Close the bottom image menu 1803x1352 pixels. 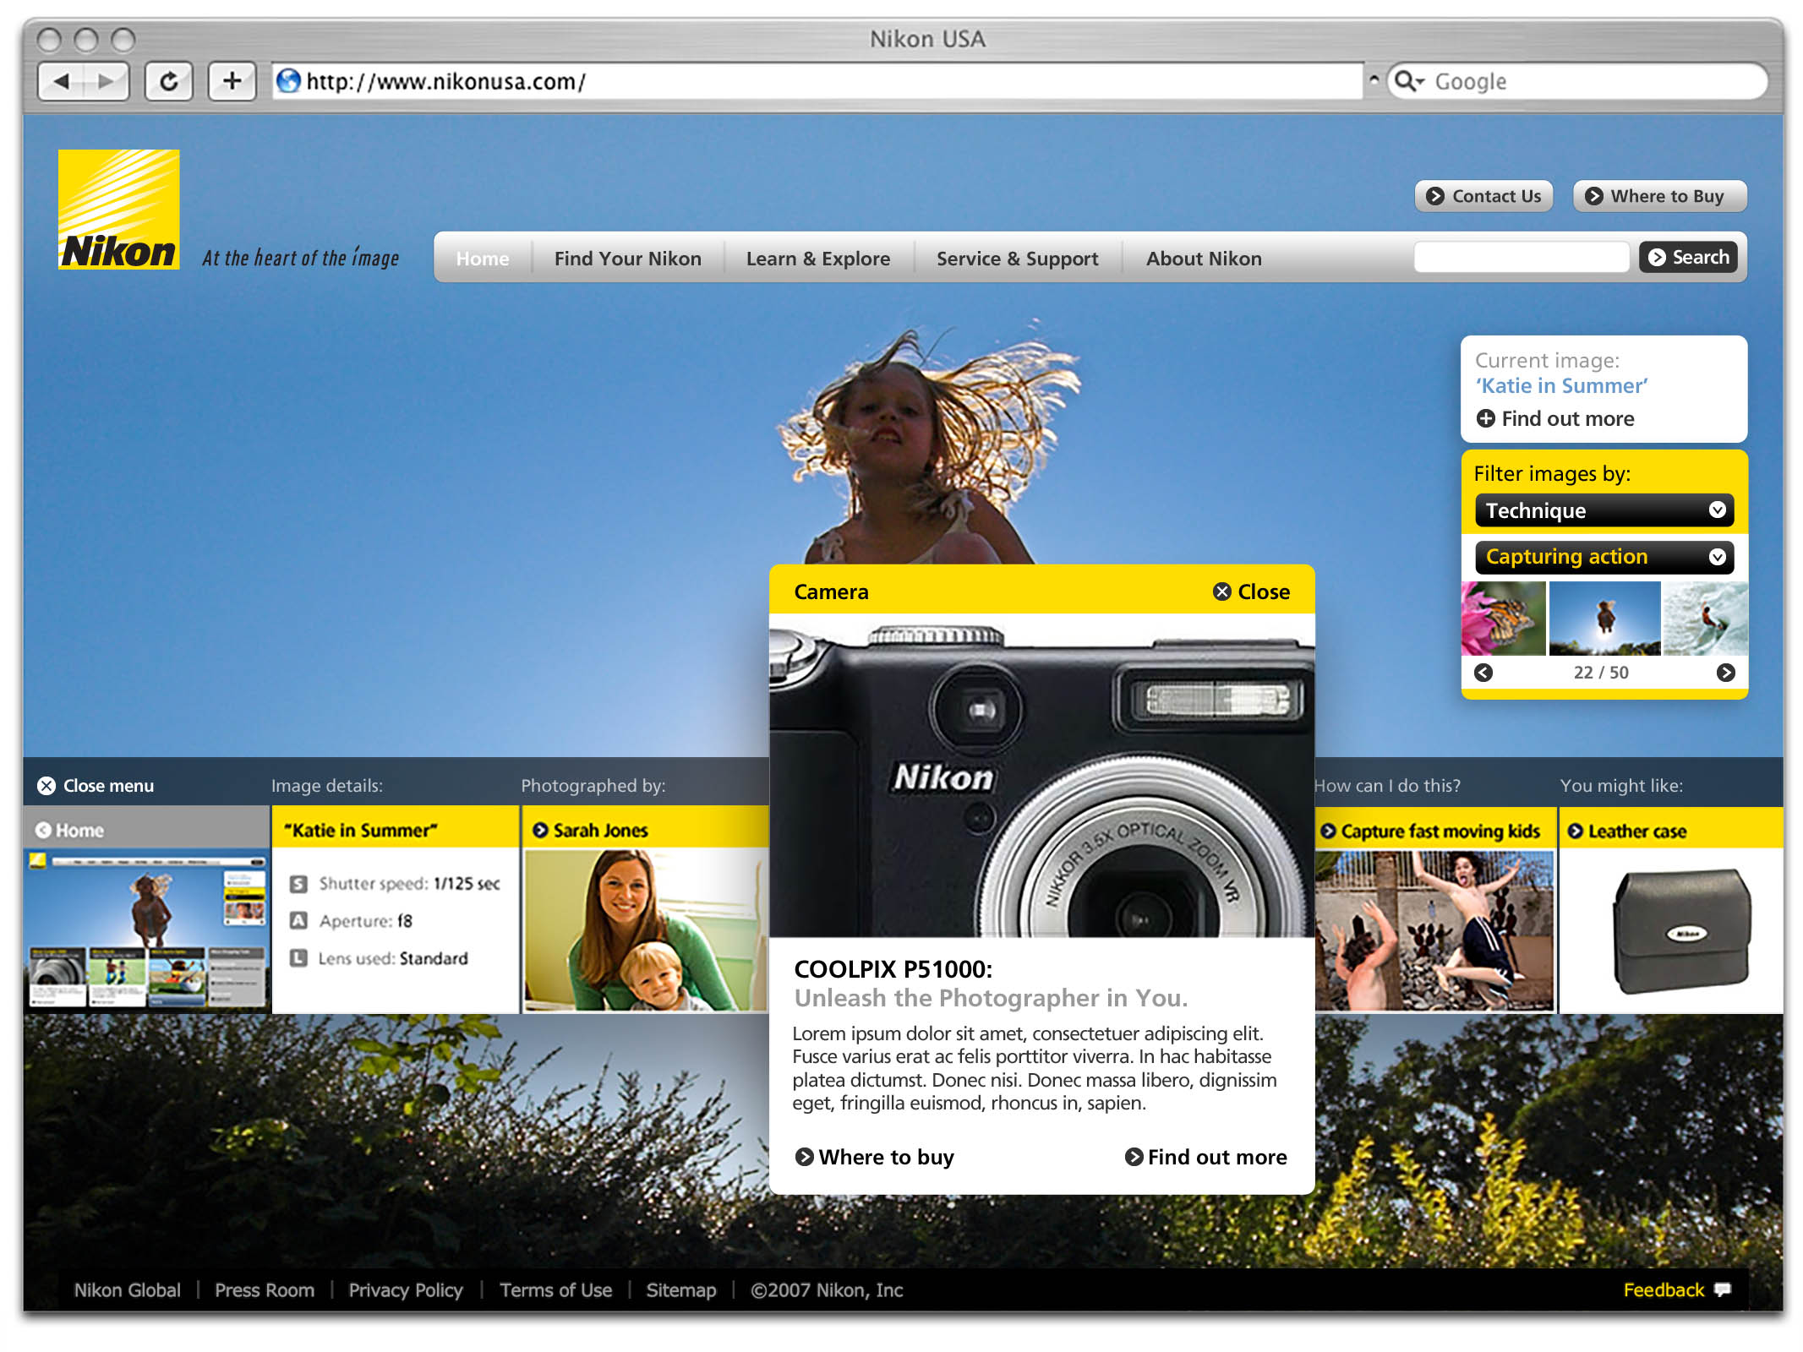(95, 786)
